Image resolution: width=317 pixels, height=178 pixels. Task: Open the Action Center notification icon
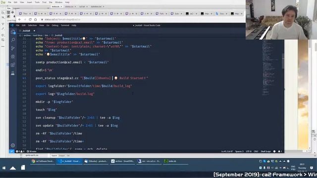[312, 168]
